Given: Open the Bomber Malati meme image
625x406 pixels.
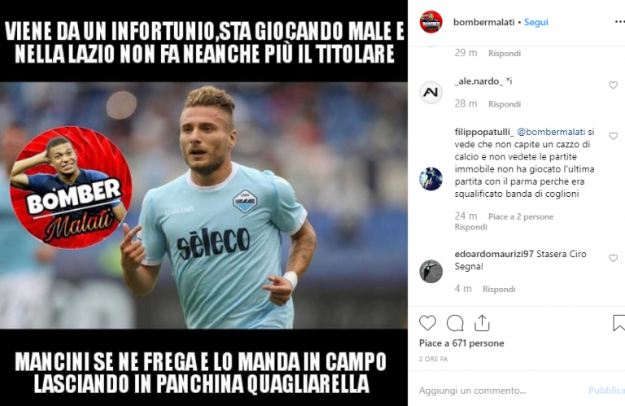Looking at the screenshot, I should (203, 203).
